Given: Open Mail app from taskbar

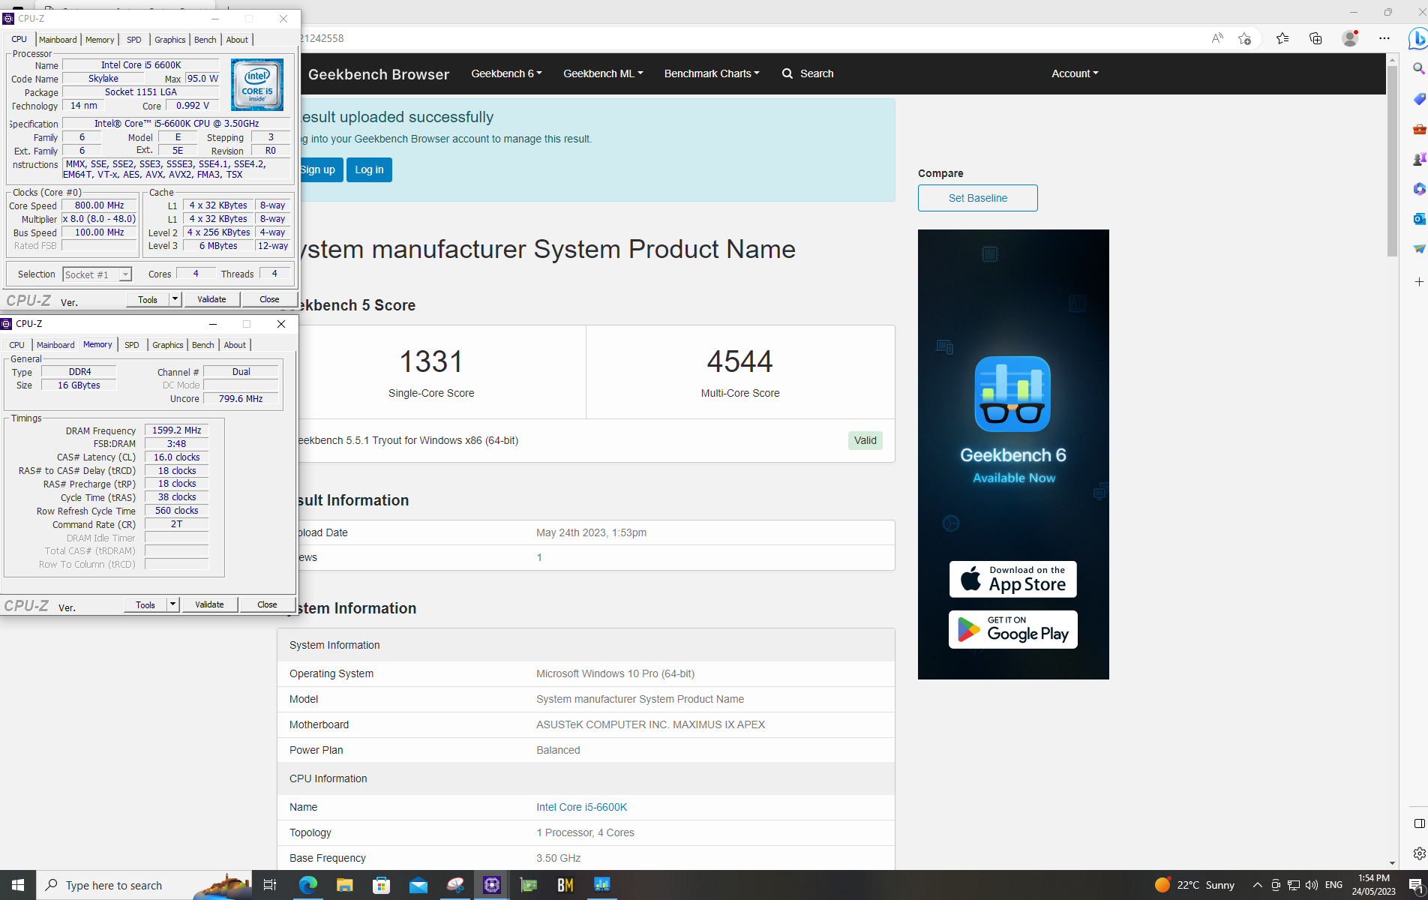Looking at the screenshot, I should [418, 885].
